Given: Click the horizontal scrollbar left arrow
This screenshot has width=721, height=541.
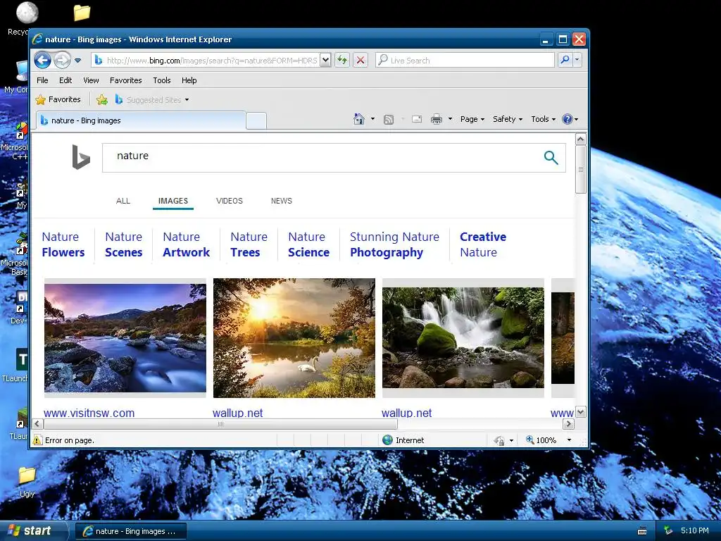Looking at the screenshot, I should tap(37, 423).
